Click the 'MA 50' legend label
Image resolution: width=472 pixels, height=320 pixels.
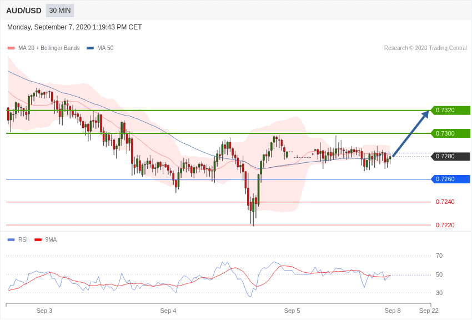click(105, 48)
